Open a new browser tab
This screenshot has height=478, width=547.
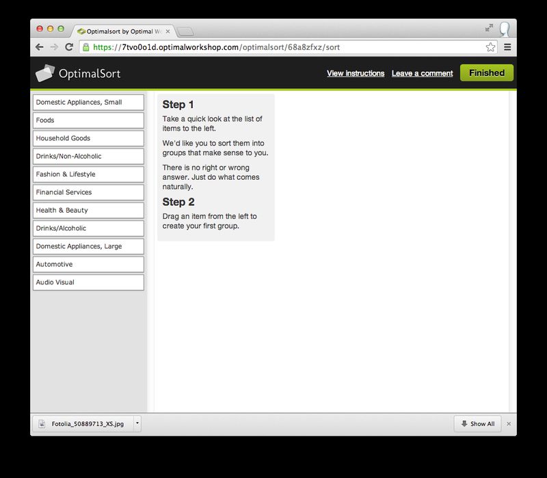185,31
